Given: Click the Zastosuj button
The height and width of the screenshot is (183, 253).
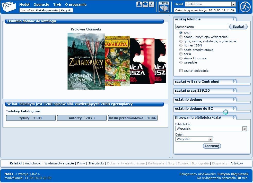Looking at the screenshot, I should coord(212,146).
